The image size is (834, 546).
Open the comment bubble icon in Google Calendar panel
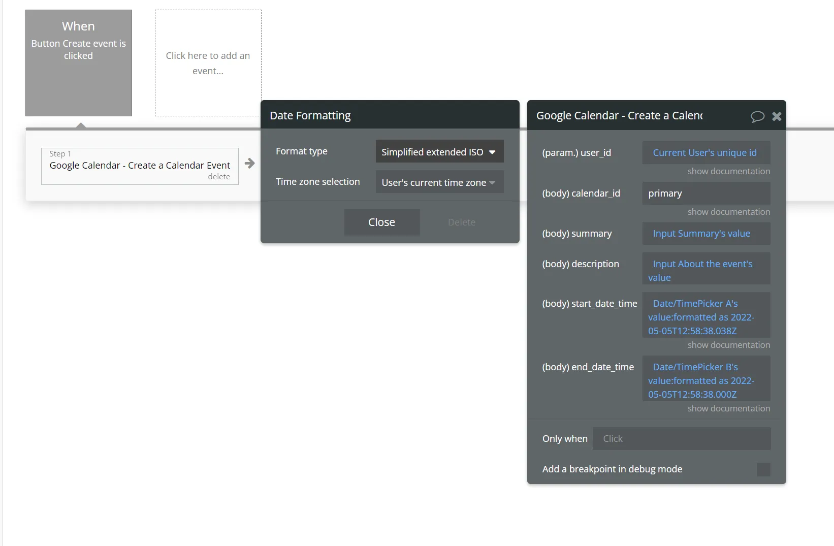pyautogui.click(x=757, y=116)
